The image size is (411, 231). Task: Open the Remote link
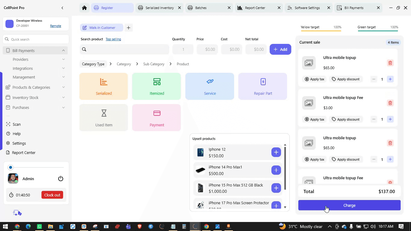pos(56,26)
